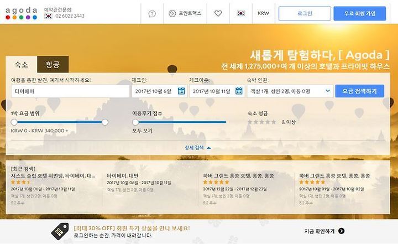The image size is (398, 244).
Task: Click the discount price tag icon
Action: [60, 231]
